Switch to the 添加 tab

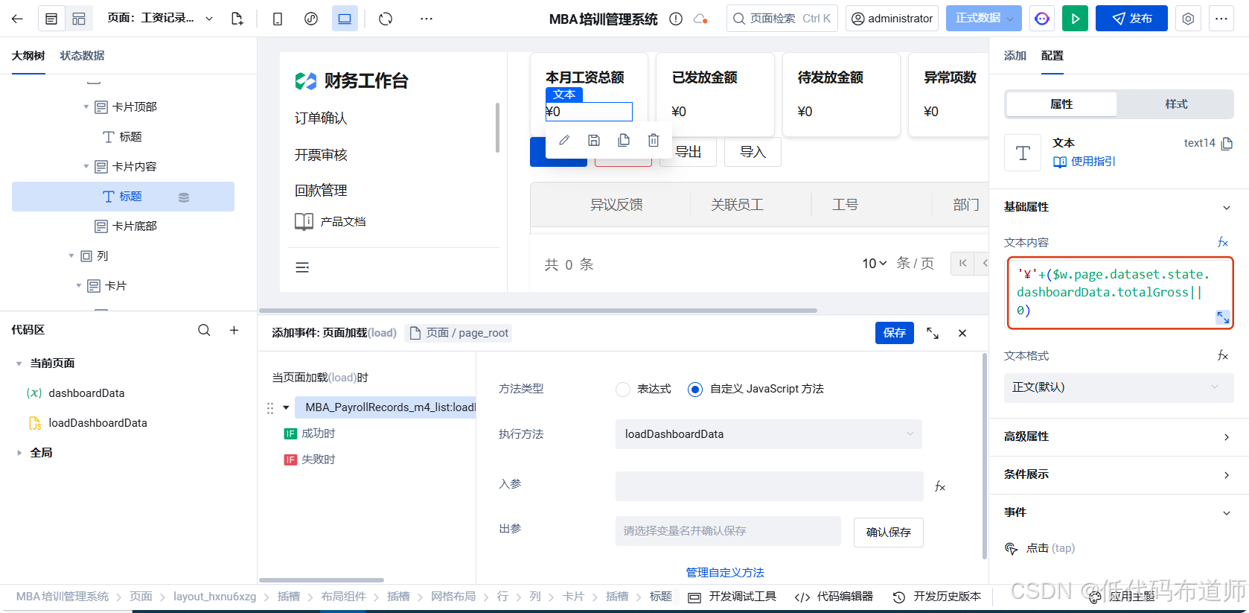pos(1015,56)
